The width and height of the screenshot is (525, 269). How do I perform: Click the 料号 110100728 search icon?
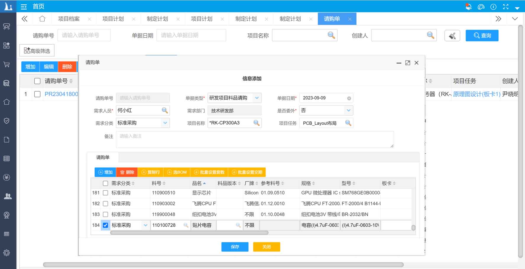[x=186, y=225]
